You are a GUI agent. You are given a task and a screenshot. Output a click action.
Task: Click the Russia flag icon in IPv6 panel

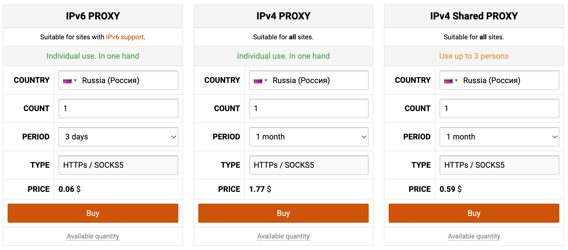67,81
